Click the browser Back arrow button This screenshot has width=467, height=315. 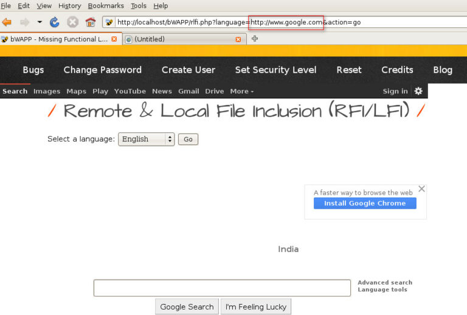point(7,22)
